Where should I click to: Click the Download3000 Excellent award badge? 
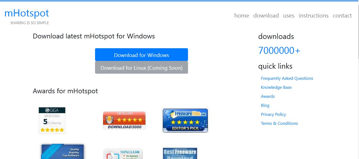(x=124, y=121)
